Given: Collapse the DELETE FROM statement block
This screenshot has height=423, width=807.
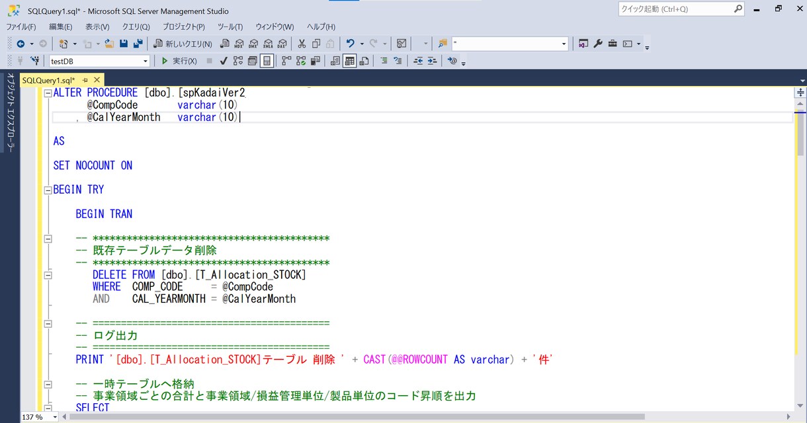Looking at the screenshot, I should 48,274.
